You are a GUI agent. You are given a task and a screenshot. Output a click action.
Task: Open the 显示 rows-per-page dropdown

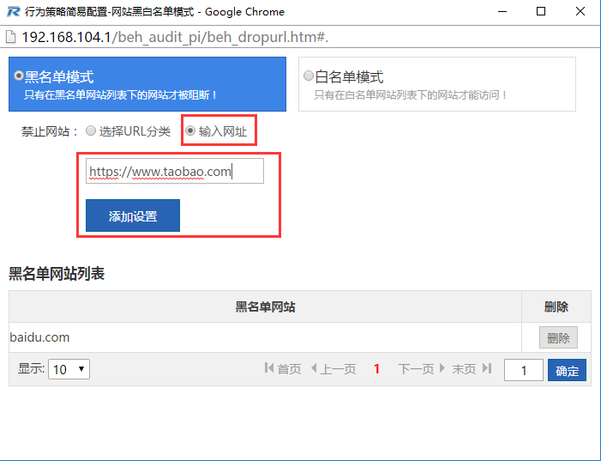pyautogui.click(x=69, y=369)
